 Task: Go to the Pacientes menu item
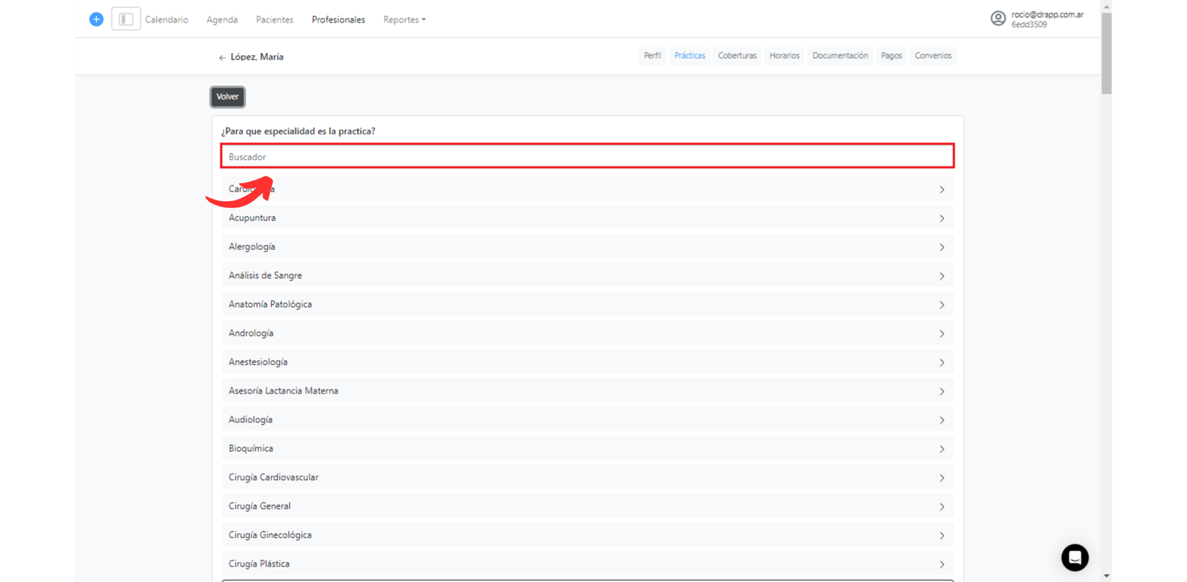pos(274,20)
